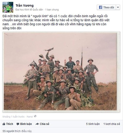Click the globe privacy icon near Hanoi
Image resolution: width=123 pixels, height=133 pixels.
pyautogui.click(x=35, y=116)
